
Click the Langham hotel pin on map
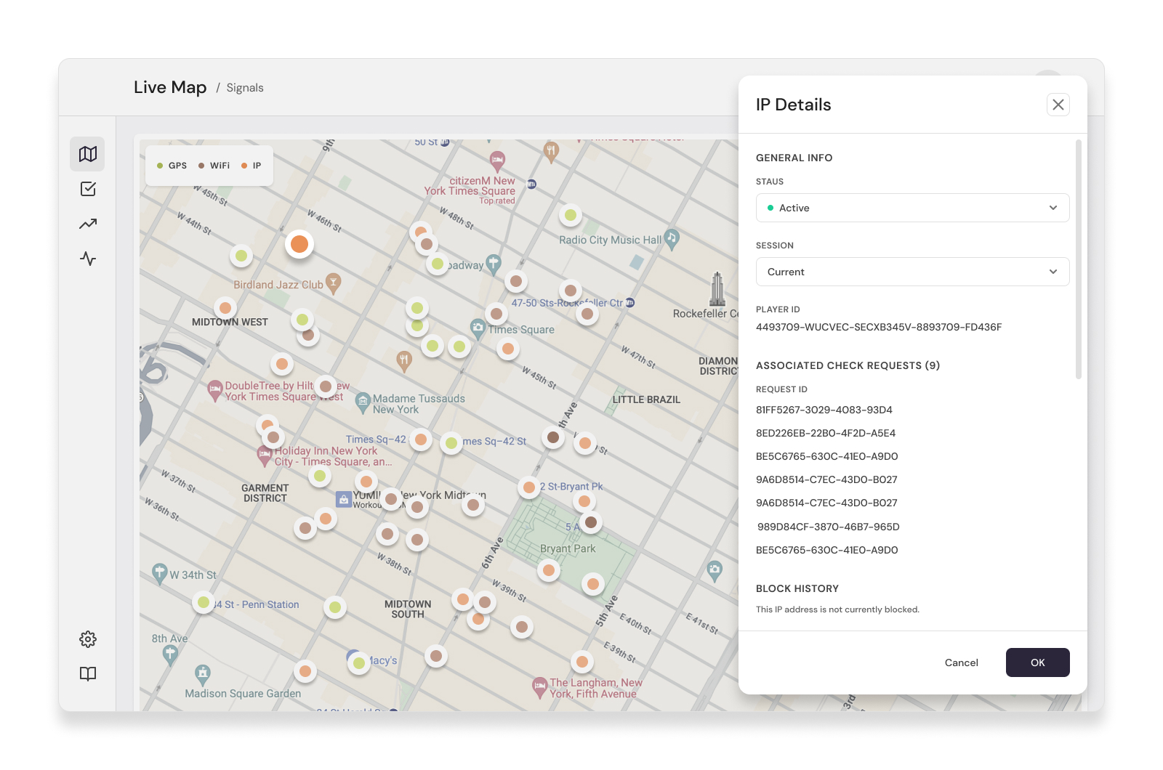coord(539,687)
